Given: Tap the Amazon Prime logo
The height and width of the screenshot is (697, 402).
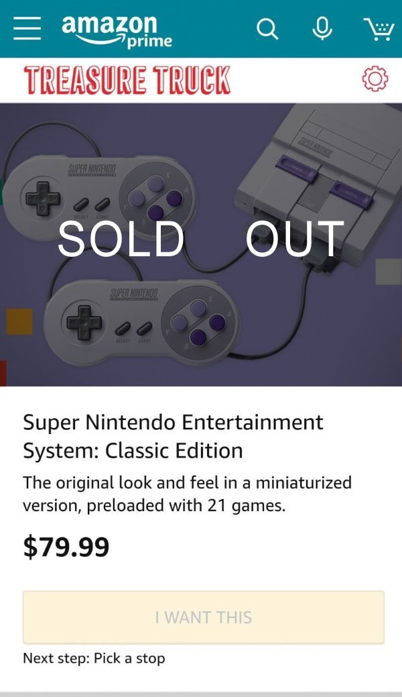Looking at the screenshot, I should tap(117, 31).
